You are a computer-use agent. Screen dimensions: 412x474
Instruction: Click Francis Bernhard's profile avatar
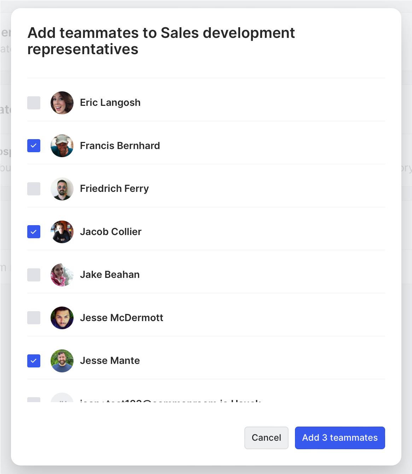tap(62, 145)
